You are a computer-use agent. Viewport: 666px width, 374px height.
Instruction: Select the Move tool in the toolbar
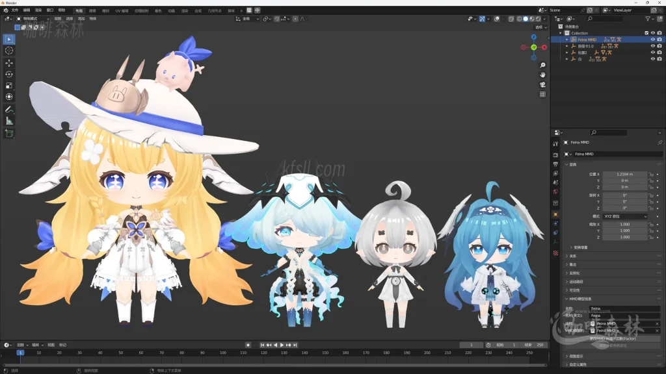[8, 64]
